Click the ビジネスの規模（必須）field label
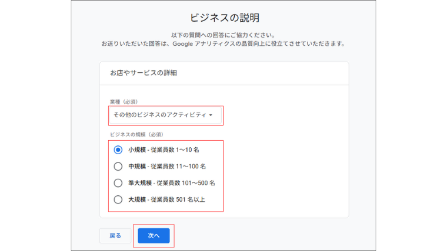447x251 pixels. pyautogui.click(x=136, y=134)
